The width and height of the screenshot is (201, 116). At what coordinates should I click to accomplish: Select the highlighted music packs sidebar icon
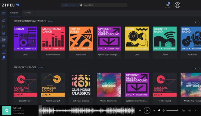[4, 40]
